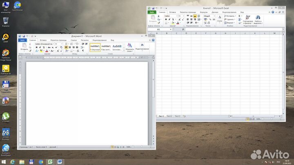Click the Word font color red A button
This screenshot has height=165, width=294.
coord(47,51)
